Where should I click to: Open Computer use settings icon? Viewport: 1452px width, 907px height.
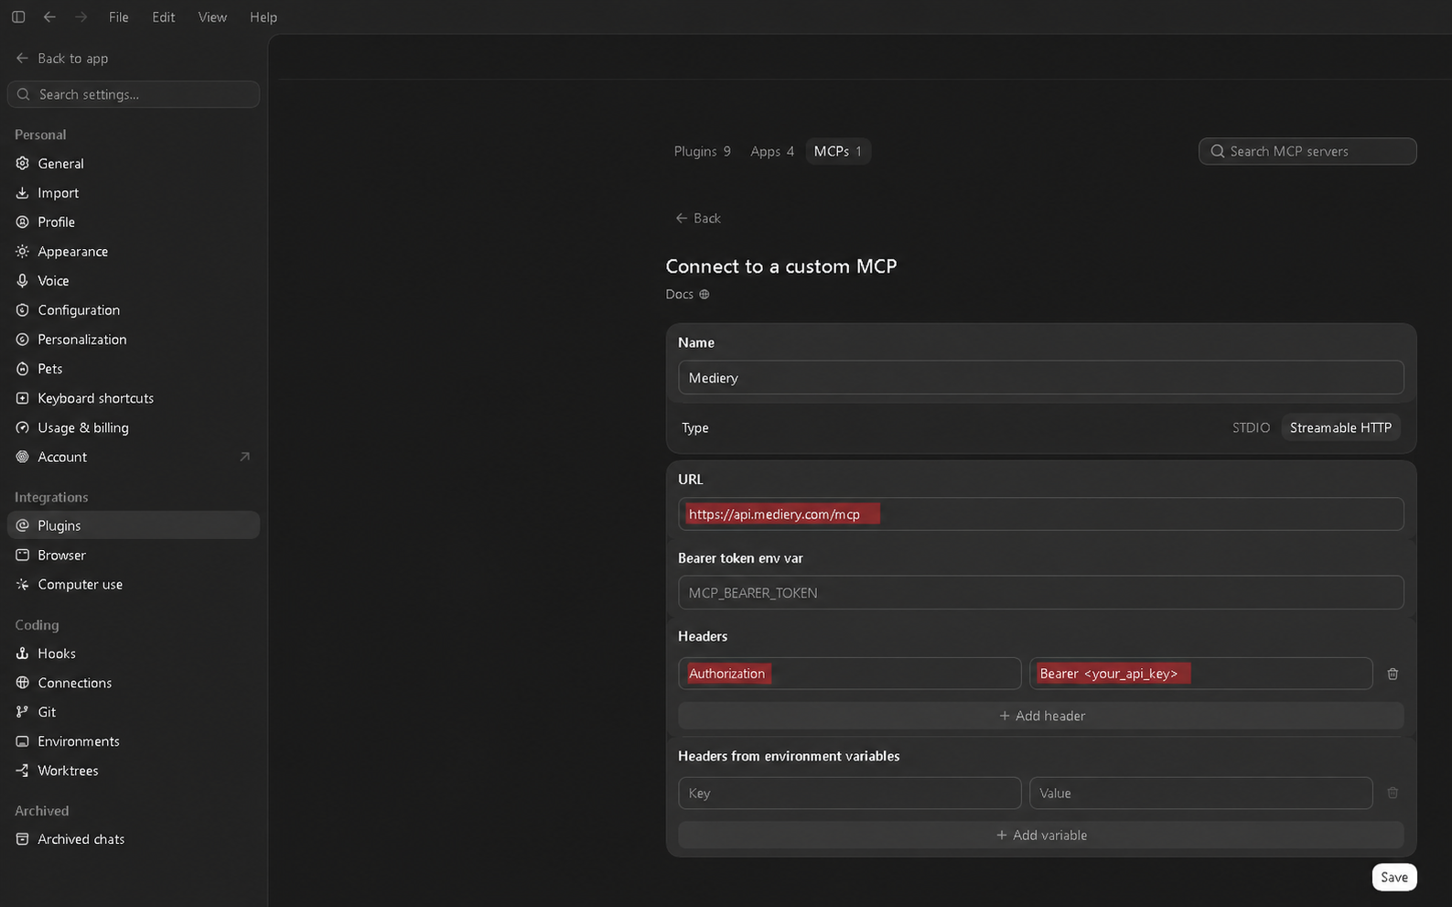(x=23, y=585)
